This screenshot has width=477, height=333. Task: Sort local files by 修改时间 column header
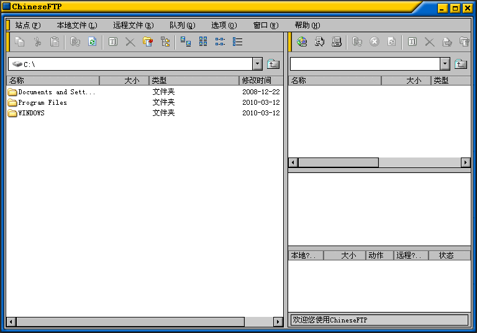(261, 81)
